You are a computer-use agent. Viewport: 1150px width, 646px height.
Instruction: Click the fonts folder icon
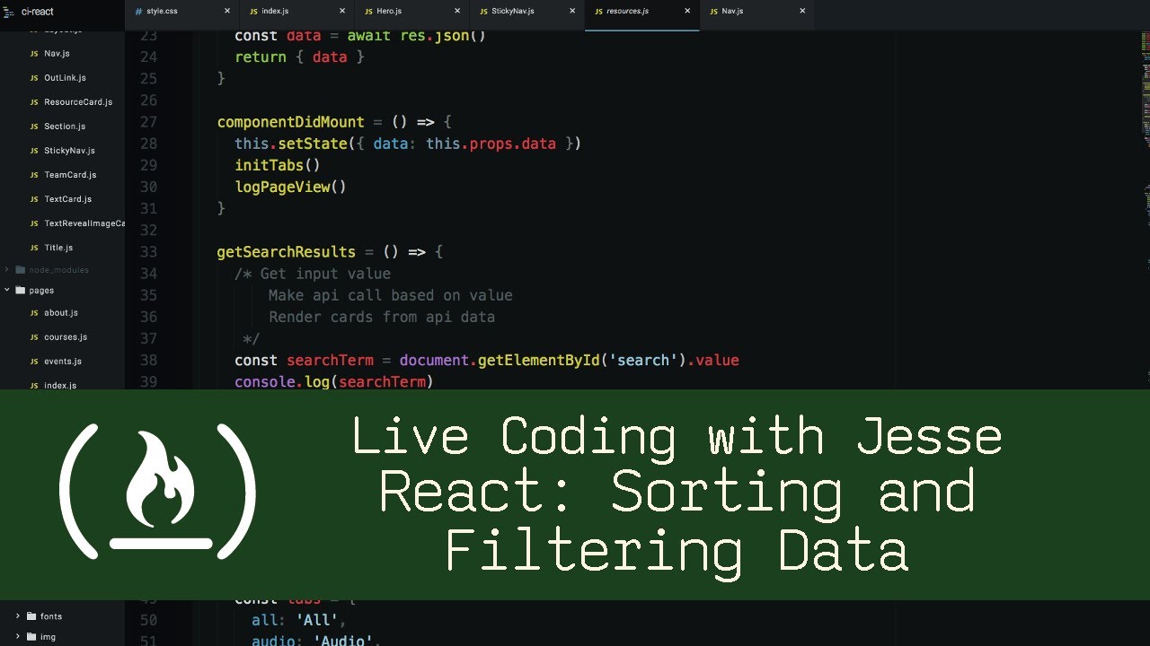31,616
